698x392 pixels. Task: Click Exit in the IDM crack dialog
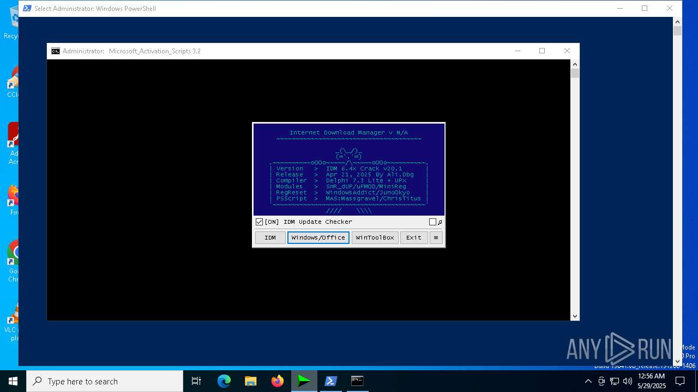click(x=414, y=237)
